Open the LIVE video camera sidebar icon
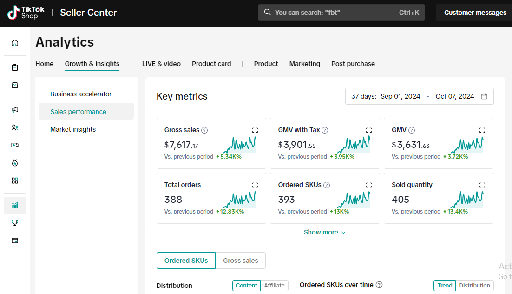The height and width of the screenshot is (294, 512). point(15,145)
